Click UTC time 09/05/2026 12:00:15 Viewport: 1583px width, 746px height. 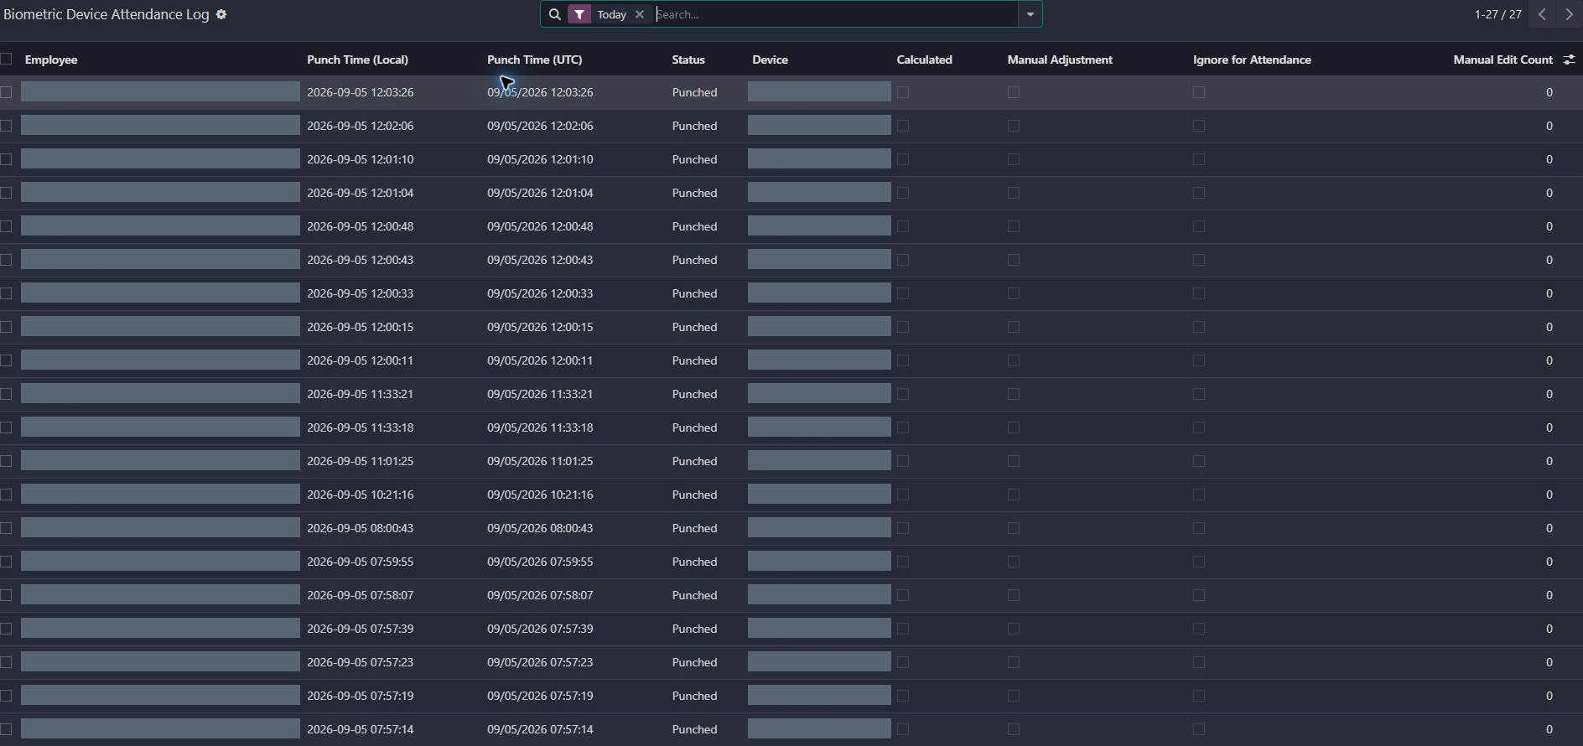(x=540, y=327)
